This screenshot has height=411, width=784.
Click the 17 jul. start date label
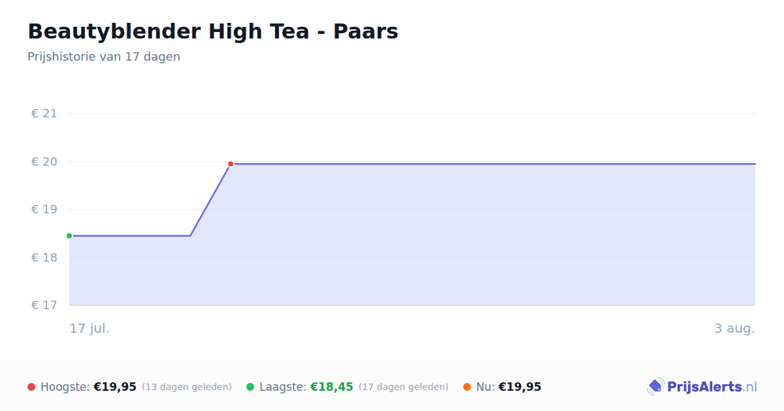tap(90, 328)
